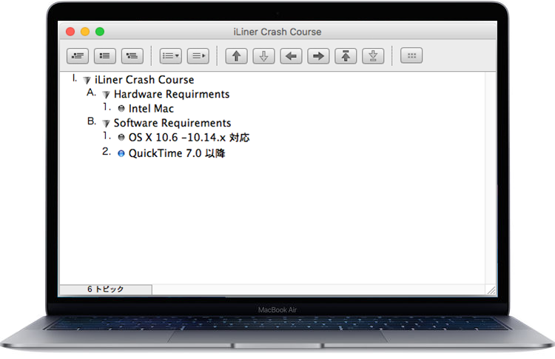
Task: Click the window title iLiner Crash Course
Action: [x=277, y=32]
